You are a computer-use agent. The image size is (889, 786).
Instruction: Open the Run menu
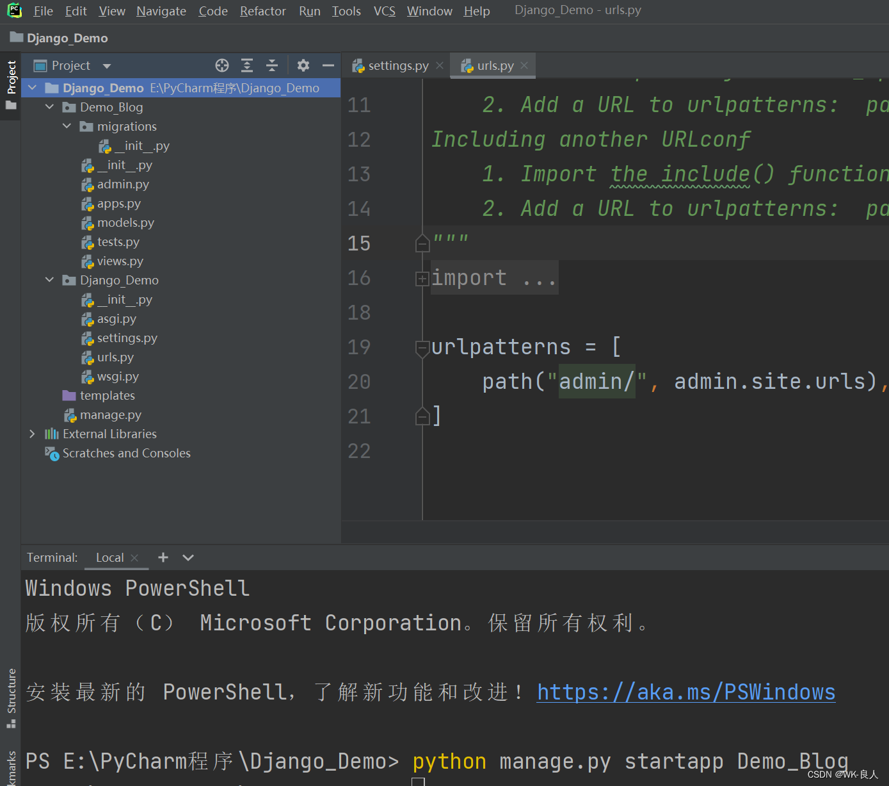click(310, 11)
